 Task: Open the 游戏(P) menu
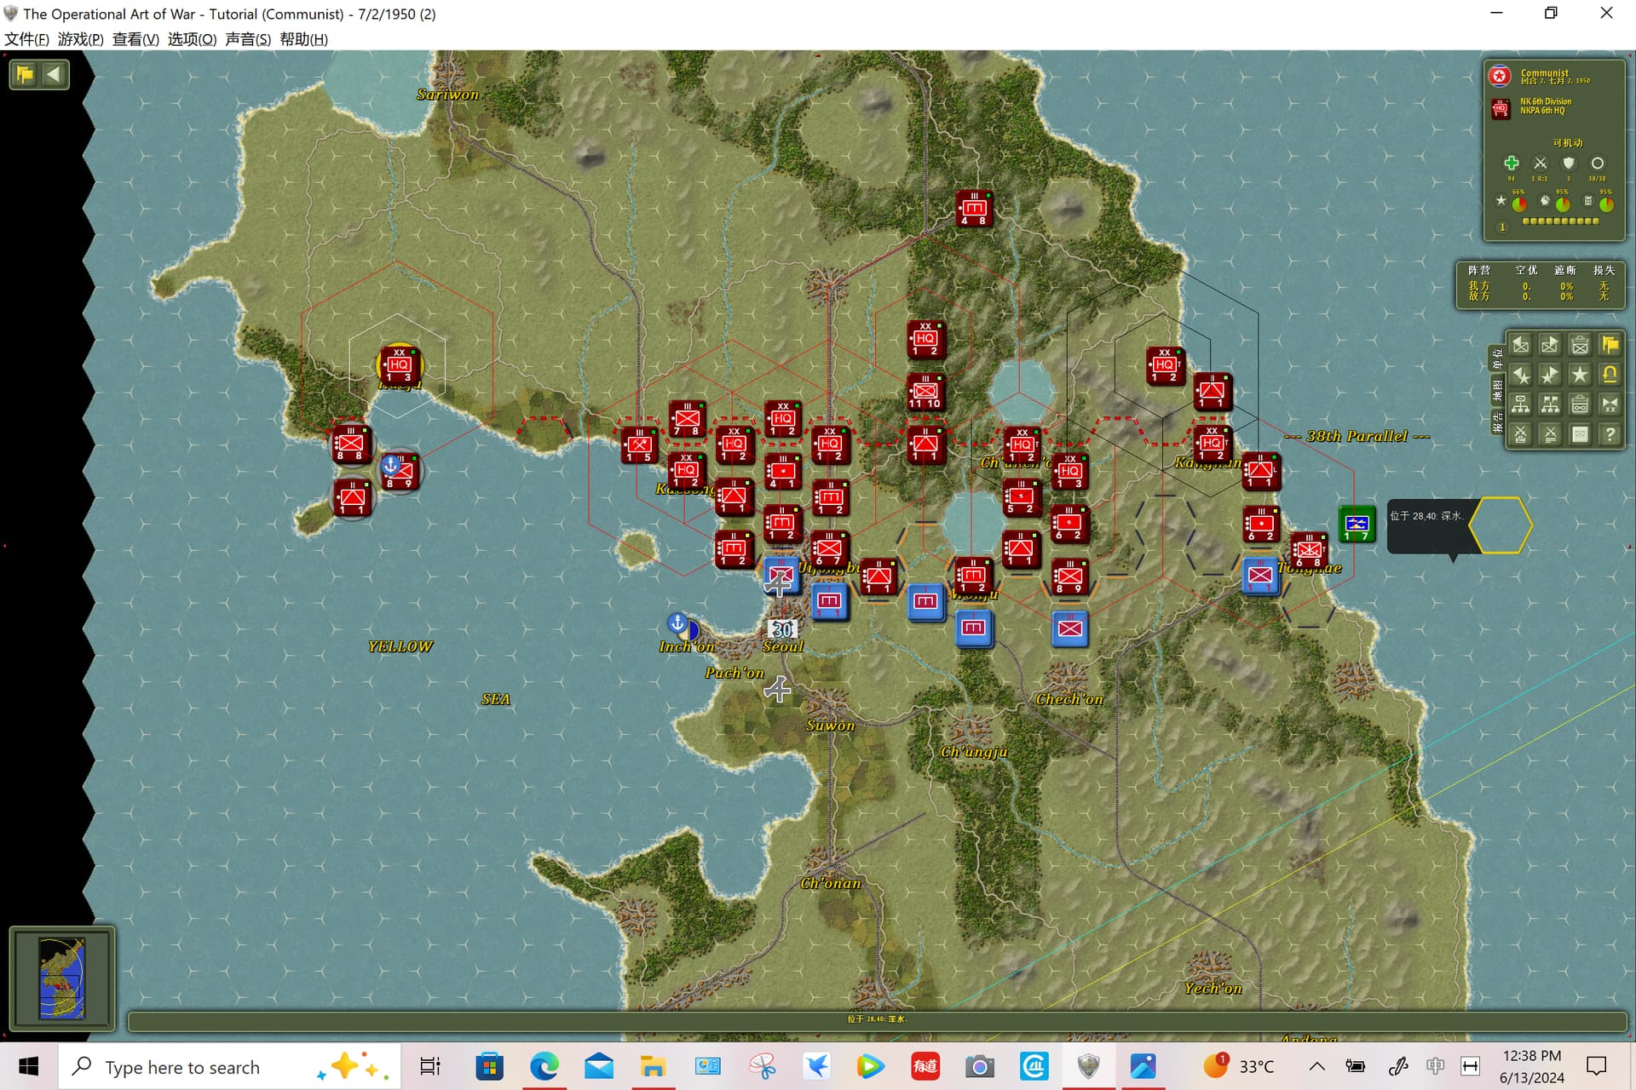pyautogui.click(x=80, y=39)
